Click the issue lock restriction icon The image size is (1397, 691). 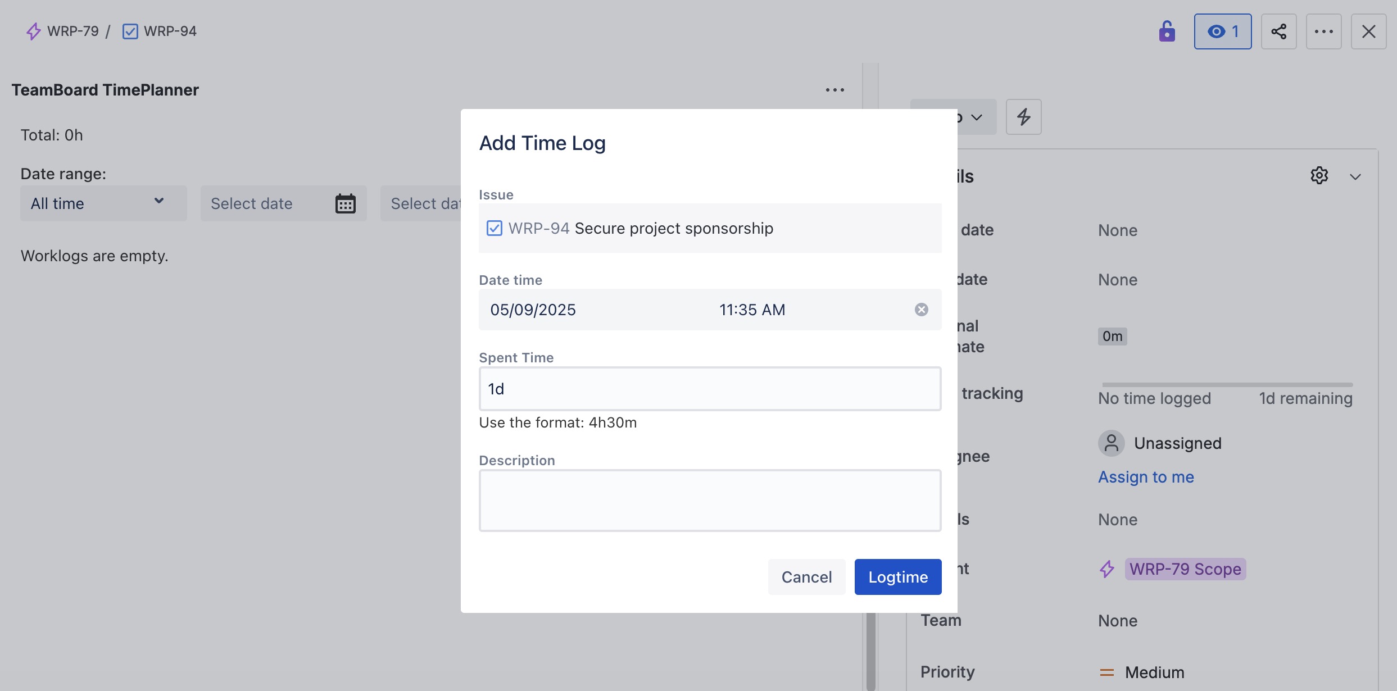click(1167, 31)
